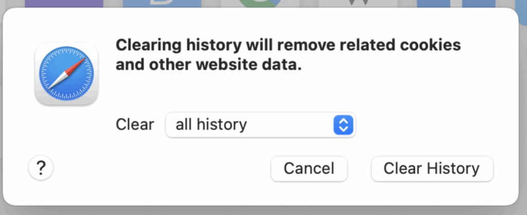Click the Safari compass icon
Screen dimensions: 527x215
pos(66,74)
